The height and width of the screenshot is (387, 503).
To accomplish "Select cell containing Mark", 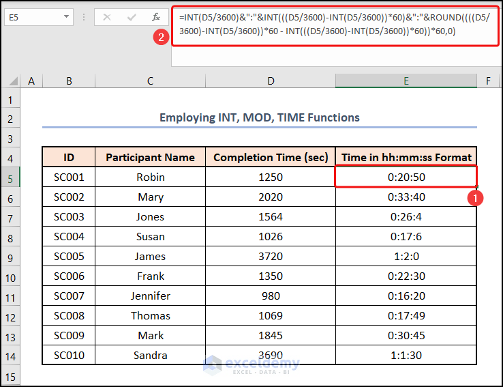I will [x=150, y=336].
